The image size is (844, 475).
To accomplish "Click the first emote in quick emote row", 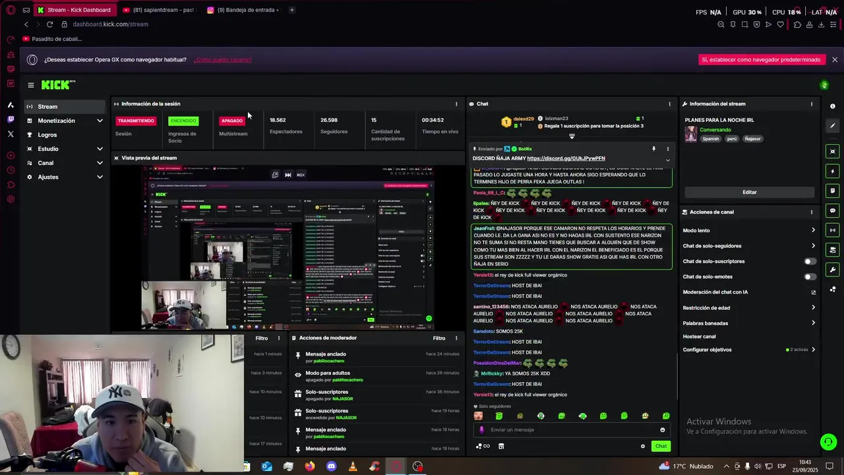I will tap(478, 416).
